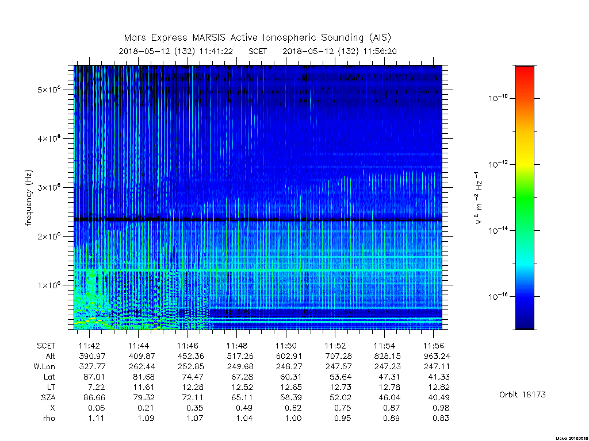589x441 pixels.
Task: Click the SZA value '65.11'
Action: click(242, 397)
